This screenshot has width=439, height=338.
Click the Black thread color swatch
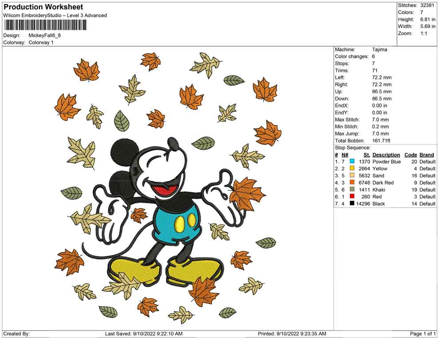pyautogui.click(x=352, y=203)
